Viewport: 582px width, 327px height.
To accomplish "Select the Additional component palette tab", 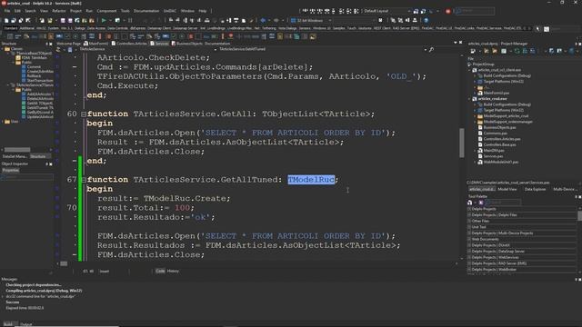I will click(27, 28).
